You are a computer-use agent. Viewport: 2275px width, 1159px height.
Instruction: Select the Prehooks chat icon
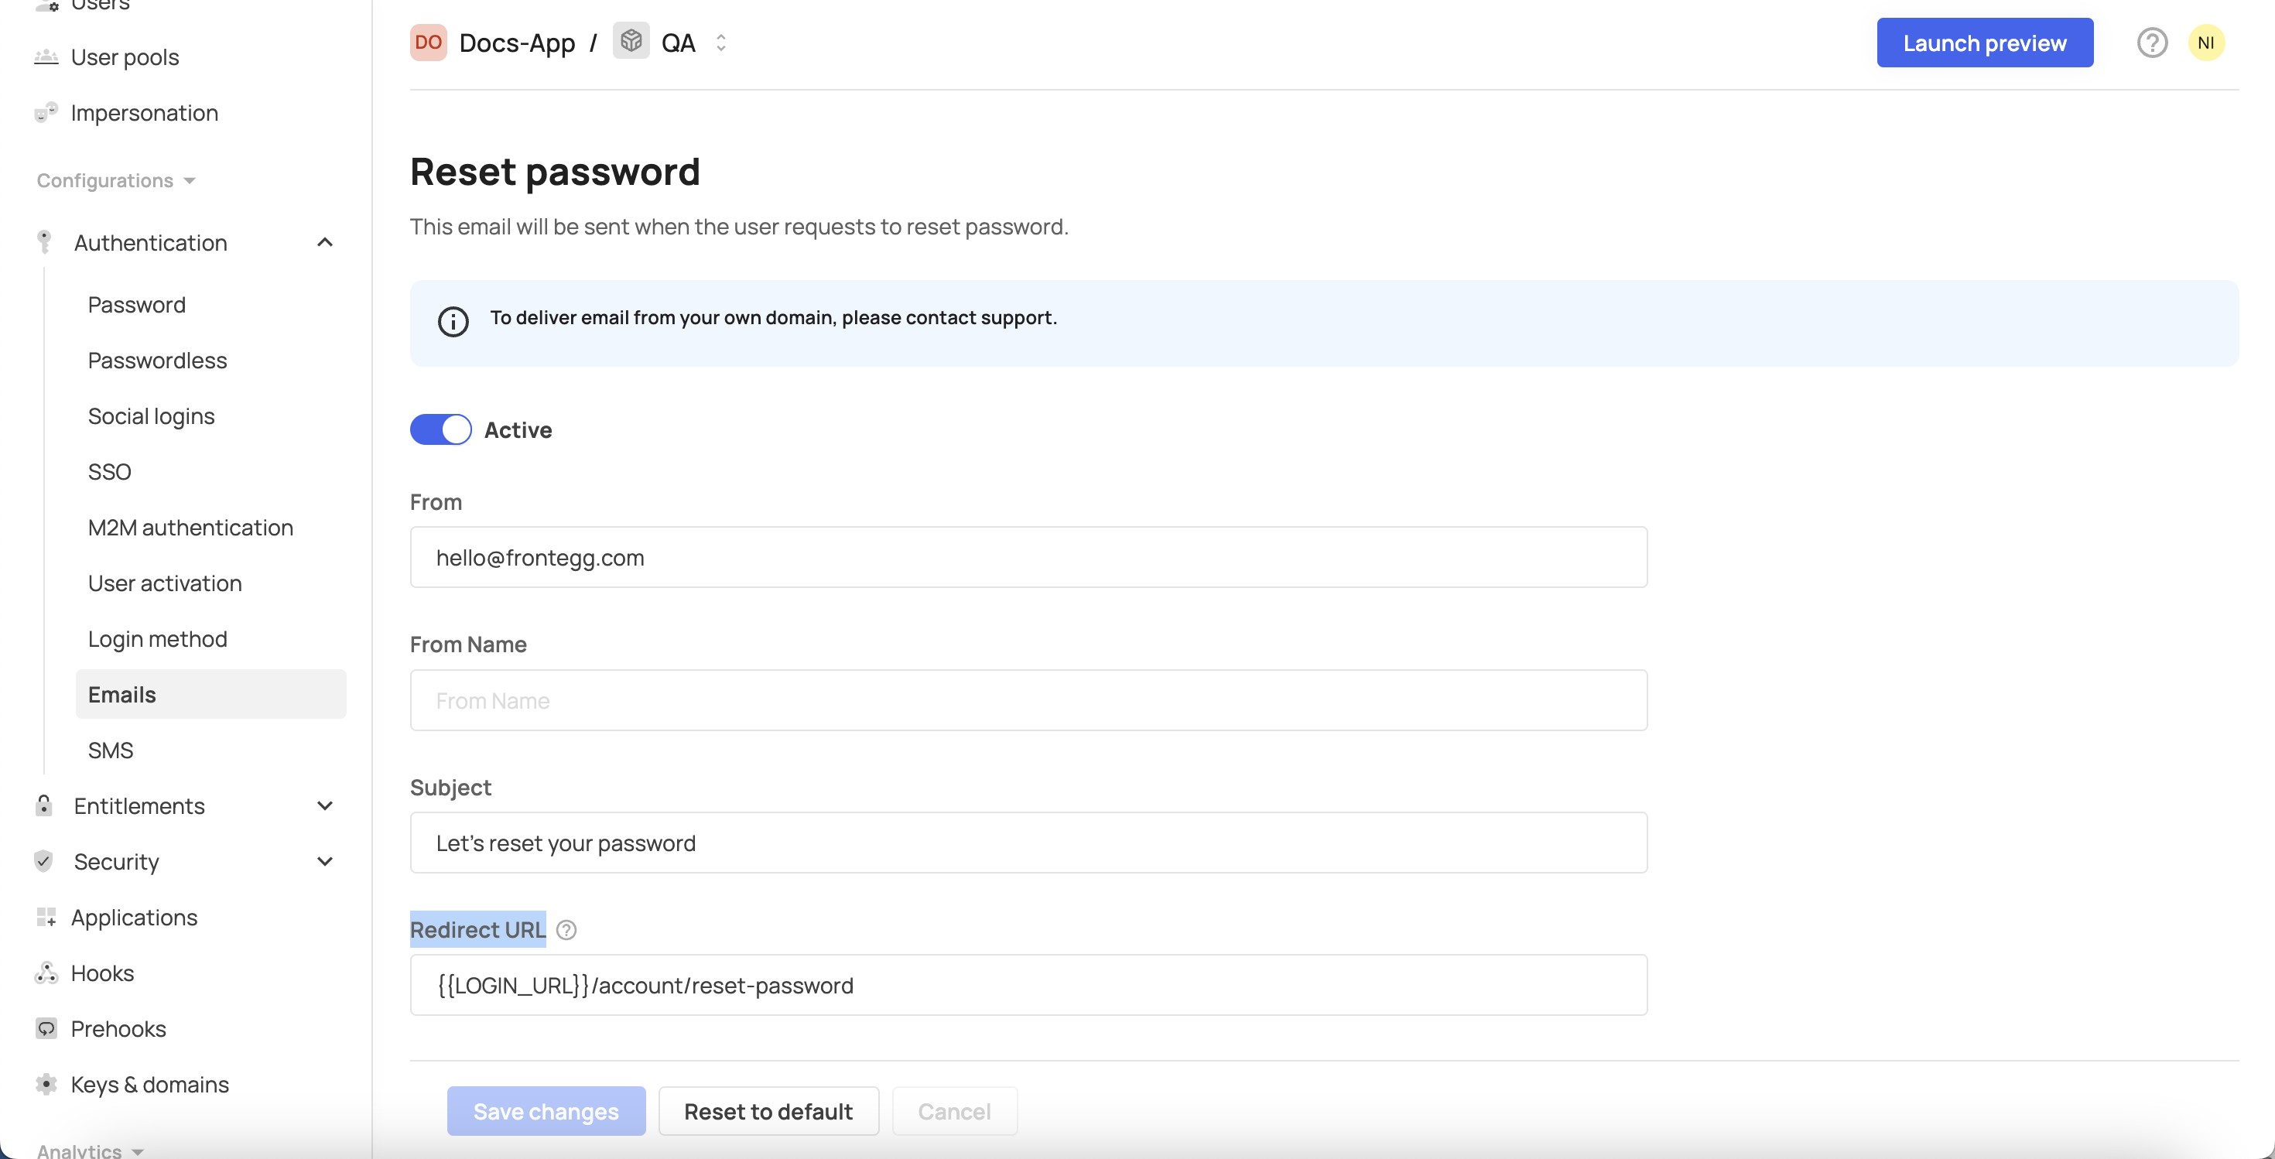click(x=46, y=1028)
